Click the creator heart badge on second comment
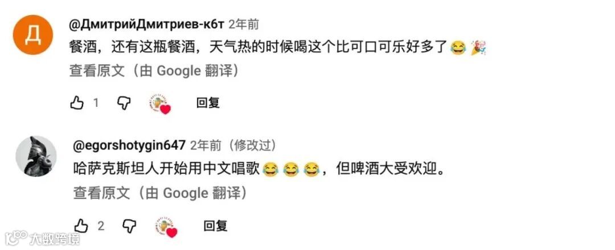615x250 pixels. (x=166, y=227)
